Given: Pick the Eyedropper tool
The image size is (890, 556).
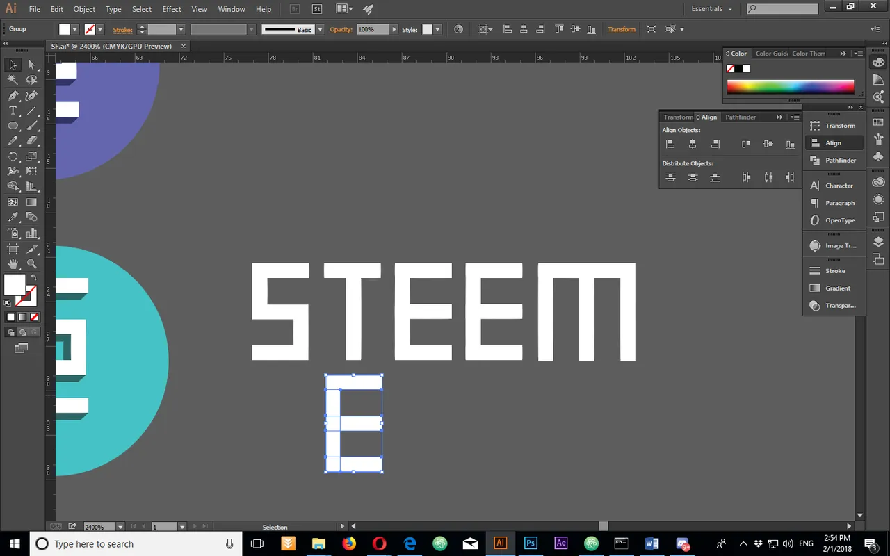Looking at the screenshot, I should [x=13, y=218].
